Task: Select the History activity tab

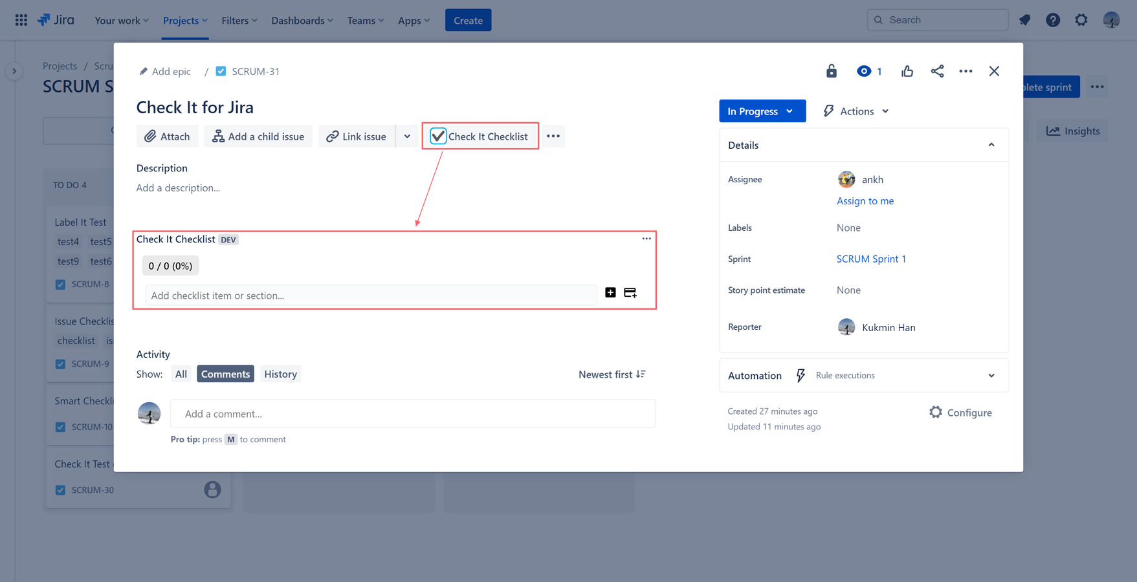Action: point(280,374)
